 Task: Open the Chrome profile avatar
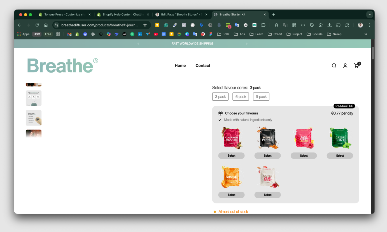pyautogui.click(x=360, y=25)
